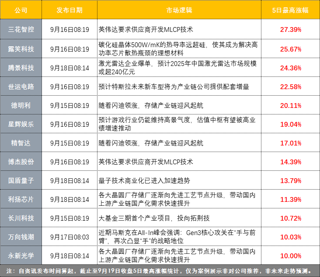320x277 pixels.
Task: Select company cell 腾景科技
Action: [x=21, y=68]
